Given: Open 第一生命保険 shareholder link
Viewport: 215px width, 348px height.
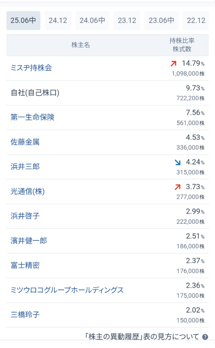Looking at the screenshot, I should [32, 117].
